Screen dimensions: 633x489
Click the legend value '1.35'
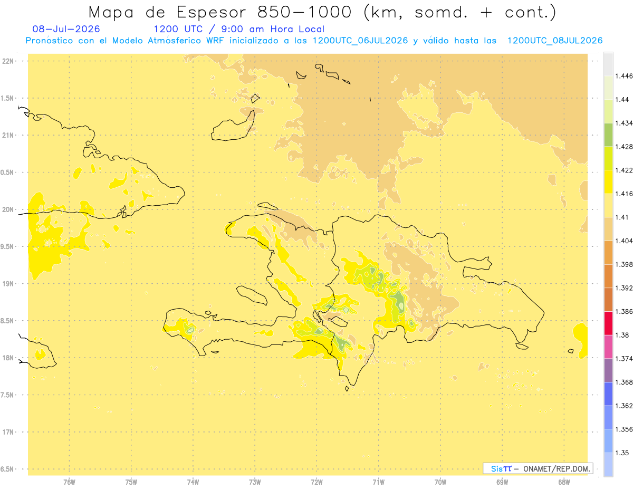click(x=622, y=453)
